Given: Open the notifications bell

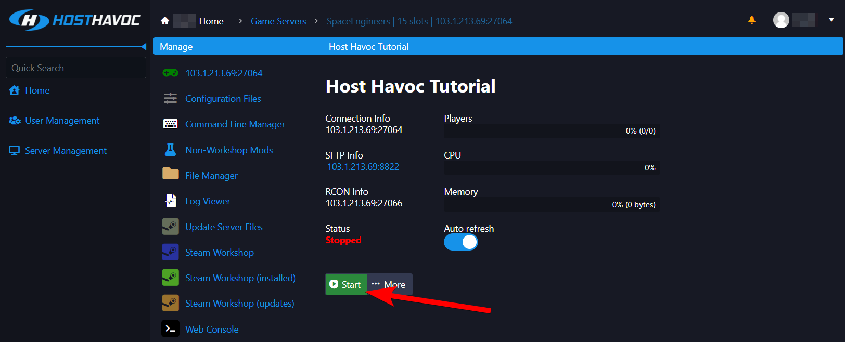Looking at the screenshot, I should pyautogui.click(x=752, y=20).
